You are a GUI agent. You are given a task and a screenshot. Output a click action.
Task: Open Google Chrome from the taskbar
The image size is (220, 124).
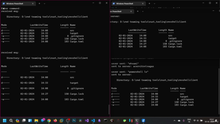pyautogui.click(x=49, y=121)
